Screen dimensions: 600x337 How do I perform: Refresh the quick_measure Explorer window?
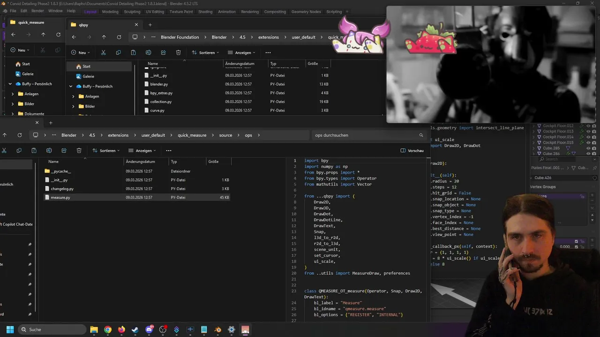(x=58, y=35)
